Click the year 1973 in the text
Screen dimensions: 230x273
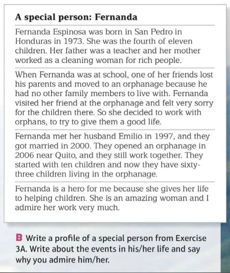point(73,41)
